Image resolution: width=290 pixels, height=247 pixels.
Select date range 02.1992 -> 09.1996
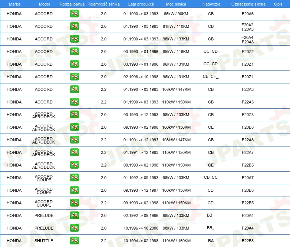(141, 215)
